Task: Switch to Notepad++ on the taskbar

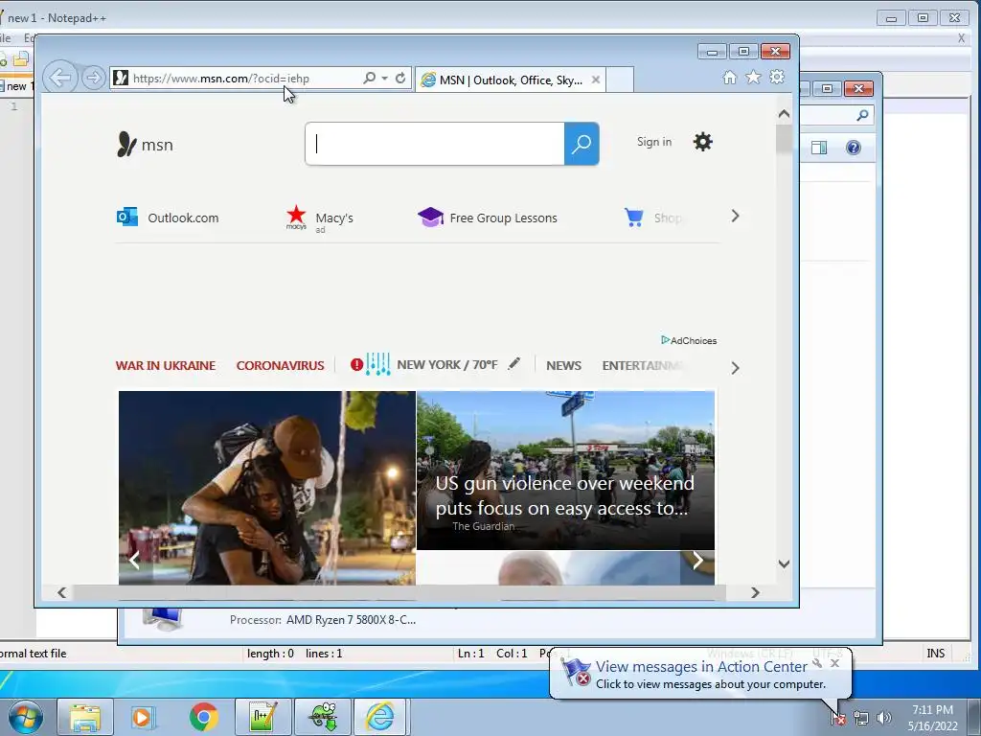Action: [x=263, y=717]
